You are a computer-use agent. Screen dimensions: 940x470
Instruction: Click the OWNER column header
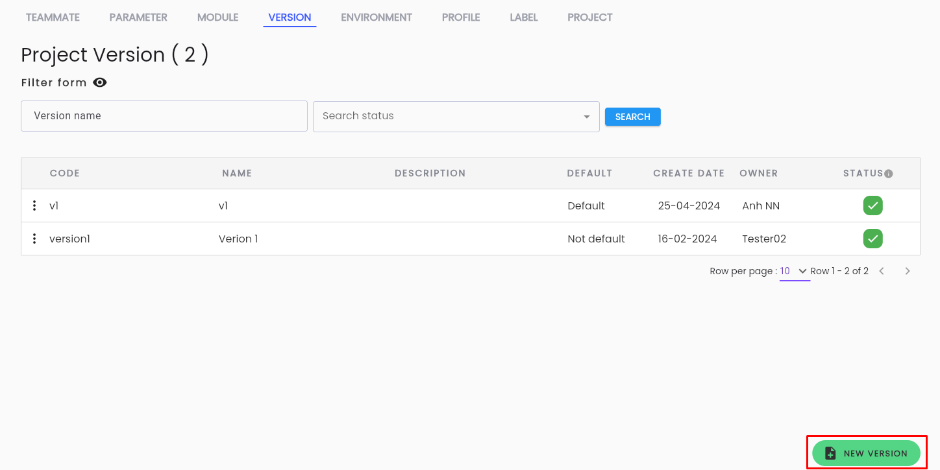[x=759, y=173]
